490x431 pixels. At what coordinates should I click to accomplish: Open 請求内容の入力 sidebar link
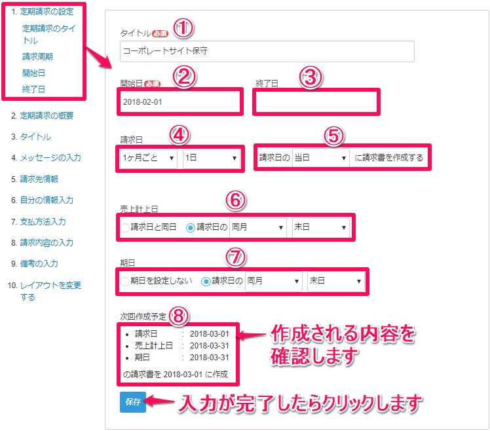(x=47, y=242)
